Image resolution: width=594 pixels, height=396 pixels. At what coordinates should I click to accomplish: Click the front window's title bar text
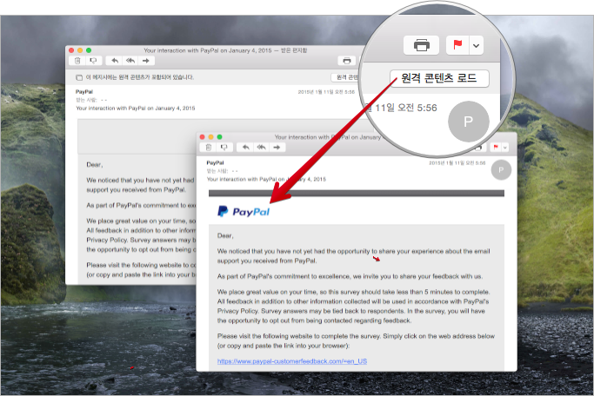(328, 137)
